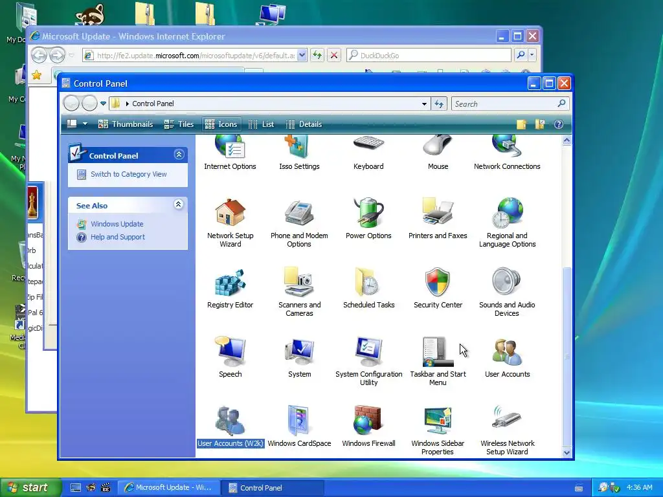The width and height of the screenshot is (663, 497).
Task: Click the Control Panel Search field
Action: pyautogui.click(x=505, y=104)
